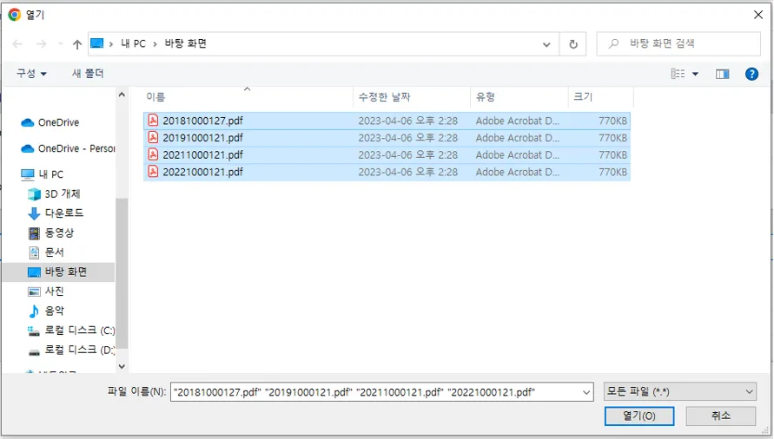Screen dimensions: 774x439
Task: Open recent locations dropdown arrow
Action: click(x=61, y=44)
